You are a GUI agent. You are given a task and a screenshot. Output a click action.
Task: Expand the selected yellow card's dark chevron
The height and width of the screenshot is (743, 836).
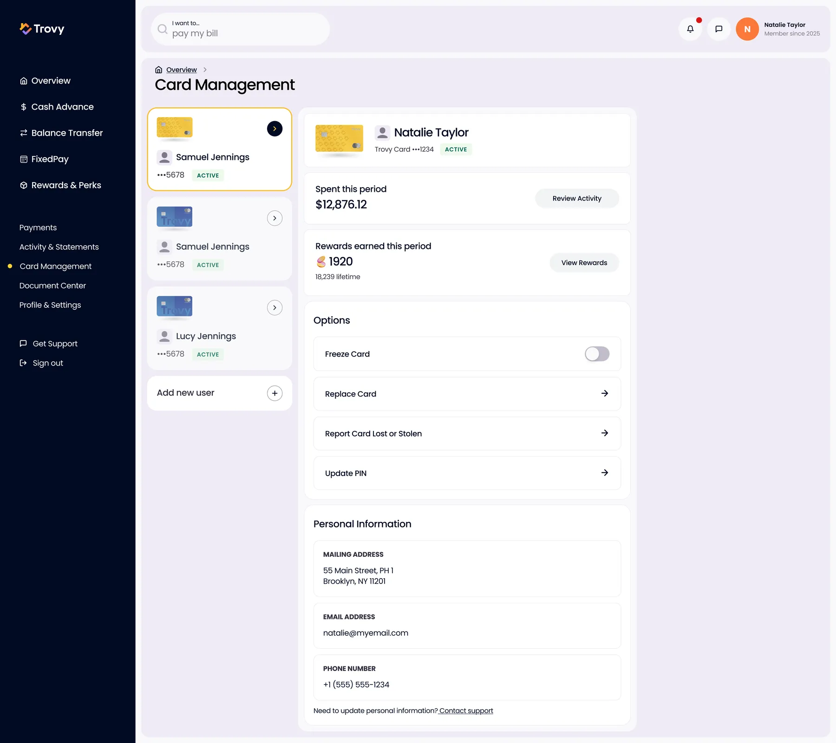coord(274,129)
